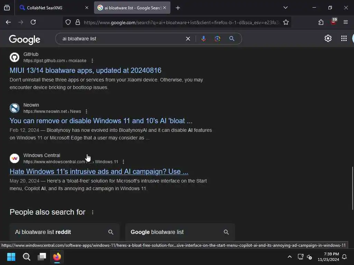Open MIUI 13/14 bloatware apps link
The image size is (354, 265).
(x=85, y=70)
